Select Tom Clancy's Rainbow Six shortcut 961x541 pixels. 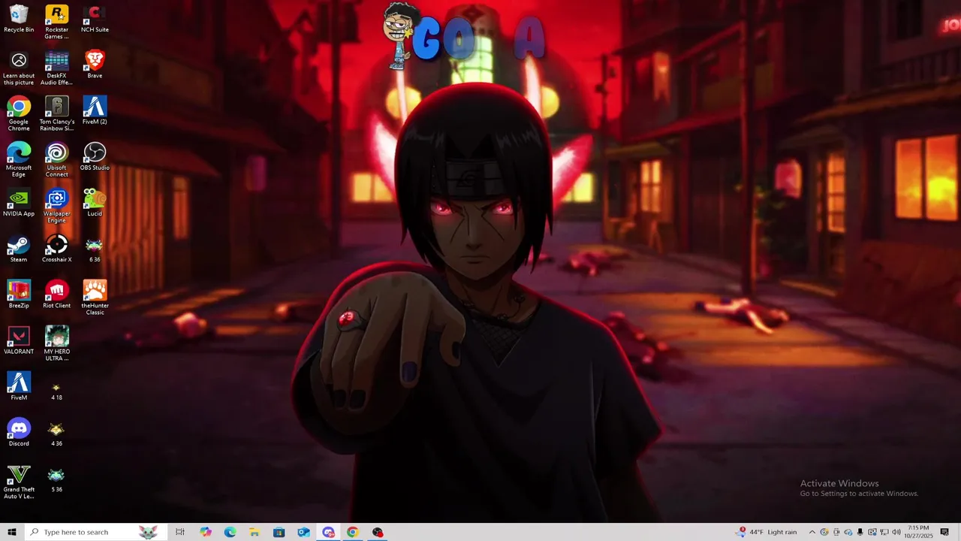click(56, 114)
